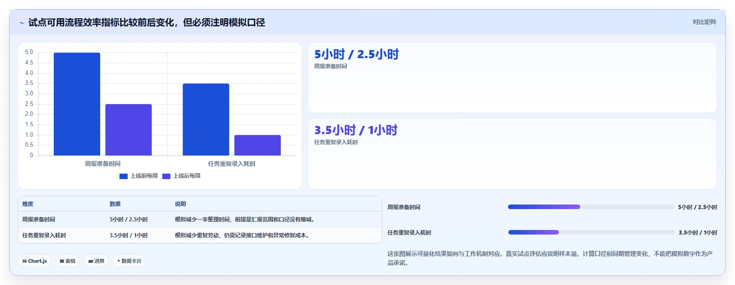Toggle the 上线前每周 legend series

tap(138, 176)
